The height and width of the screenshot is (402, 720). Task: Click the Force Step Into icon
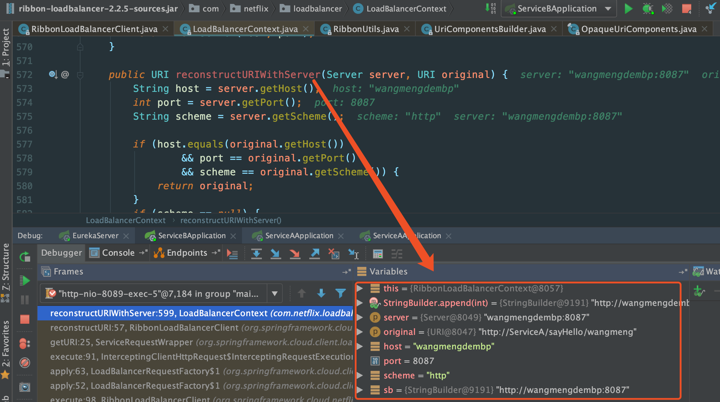(295, 254)
